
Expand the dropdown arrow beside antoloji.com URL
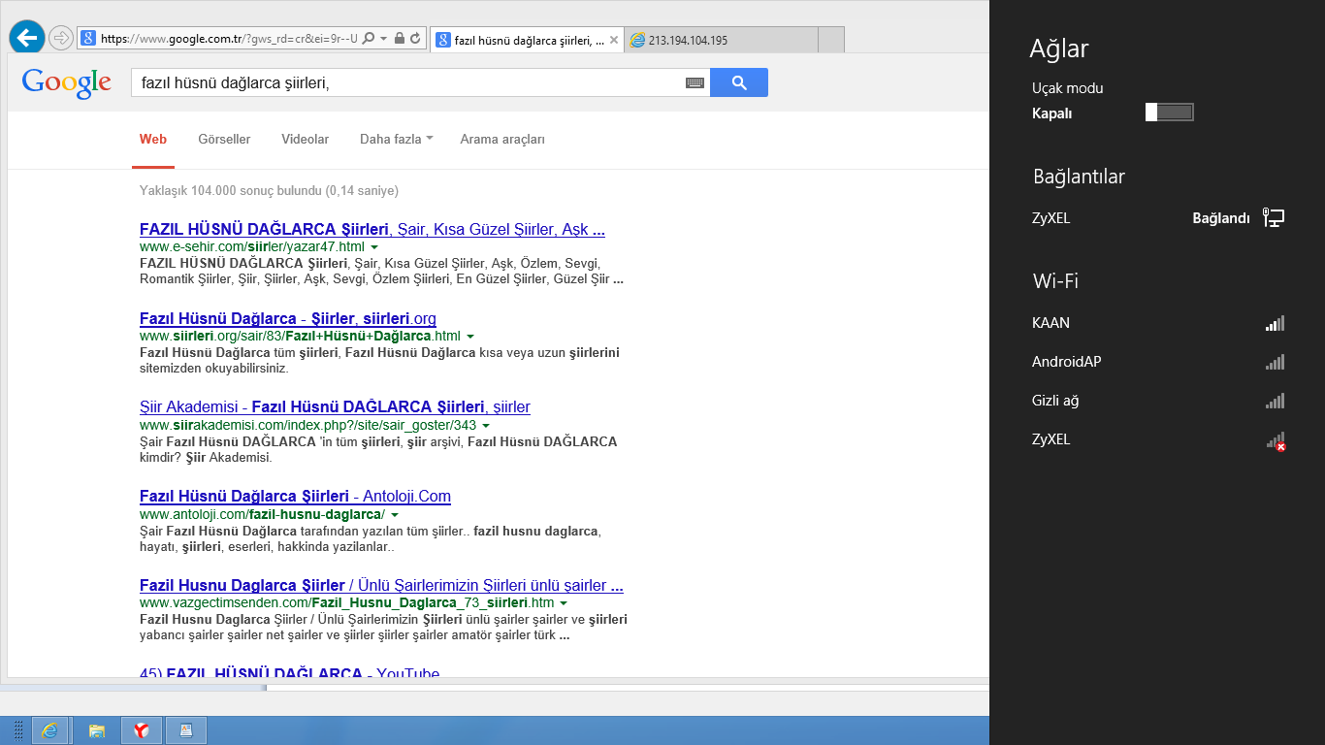pyautogui.click(x=395, y=515)
